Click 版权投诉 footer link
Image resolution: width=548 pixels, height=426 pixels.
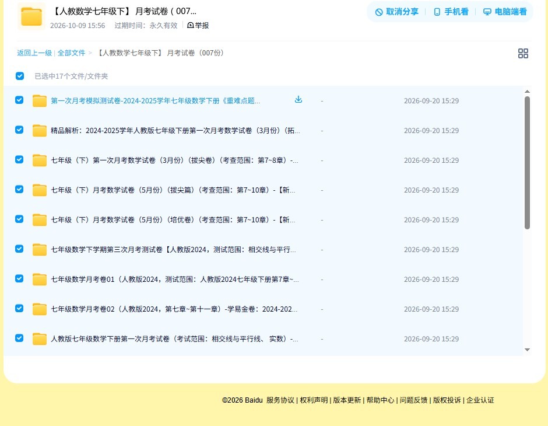(447, 400)
